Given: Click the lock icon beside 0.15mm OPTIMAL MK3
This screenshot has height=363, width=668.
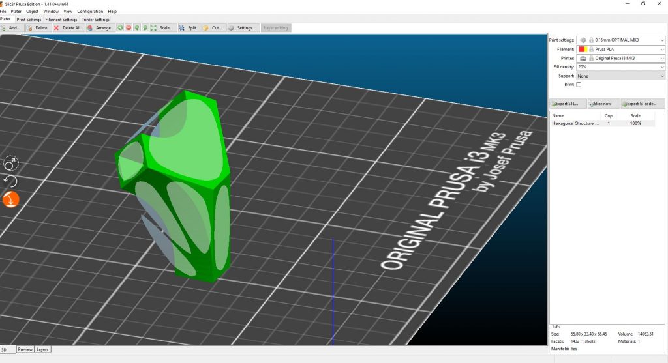Looking at the screenshot, I should (x=591, y=40).
